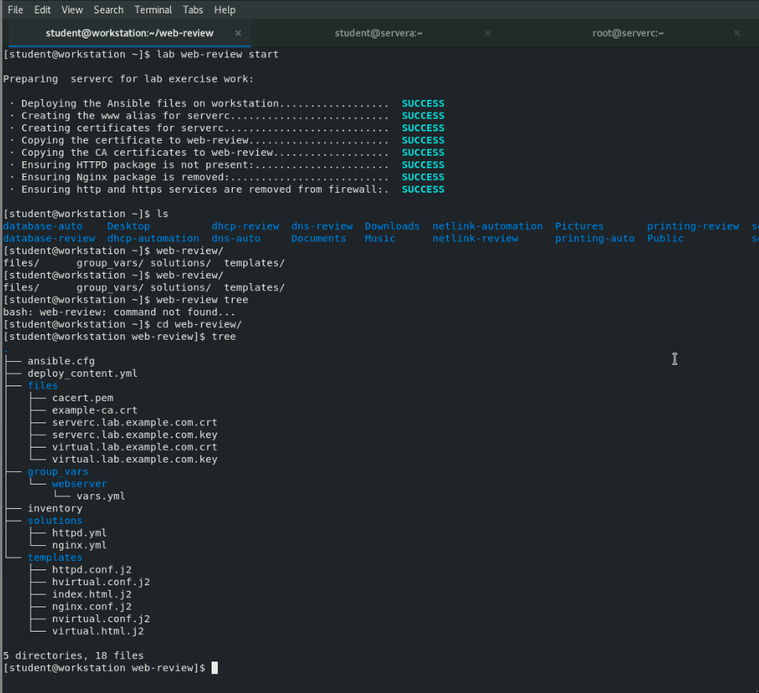Image resolution: width=759 pixels, height=693 pixels.
Task: Click printing-auto in ls output
Action: [595, 238]
